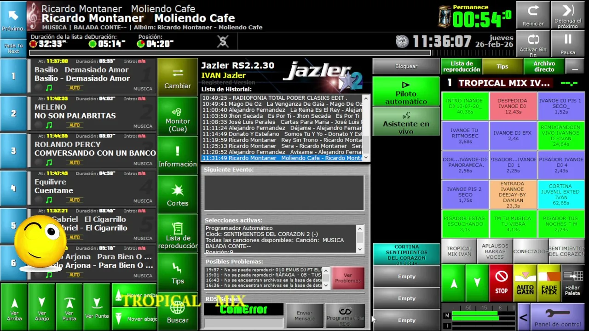The width and height of the screenshot is (589, 331).
Task: Click the Bloquear button
Action: [x=406, y=66]
